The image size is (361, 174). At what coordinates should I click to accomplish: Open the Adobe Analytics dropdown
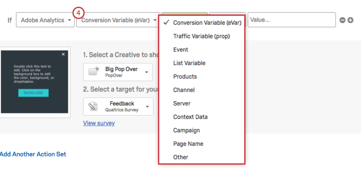[x=45, y=20]
